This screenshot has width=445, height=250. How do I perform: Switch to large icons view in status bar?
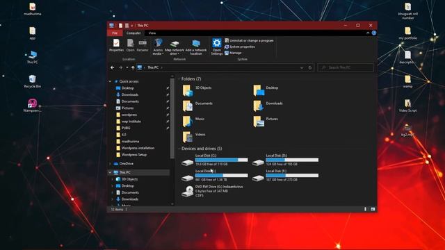[373, 209]
